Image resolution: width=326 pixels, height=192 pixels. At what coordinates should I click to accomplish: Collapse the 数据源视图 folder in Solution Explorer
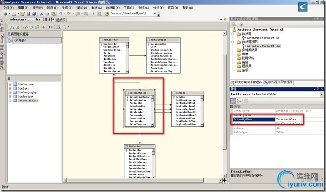(x=233, y=42)
